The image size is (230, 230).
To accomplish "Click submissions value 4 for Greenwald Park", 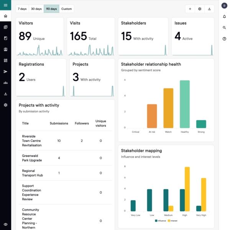I will 59,158.
